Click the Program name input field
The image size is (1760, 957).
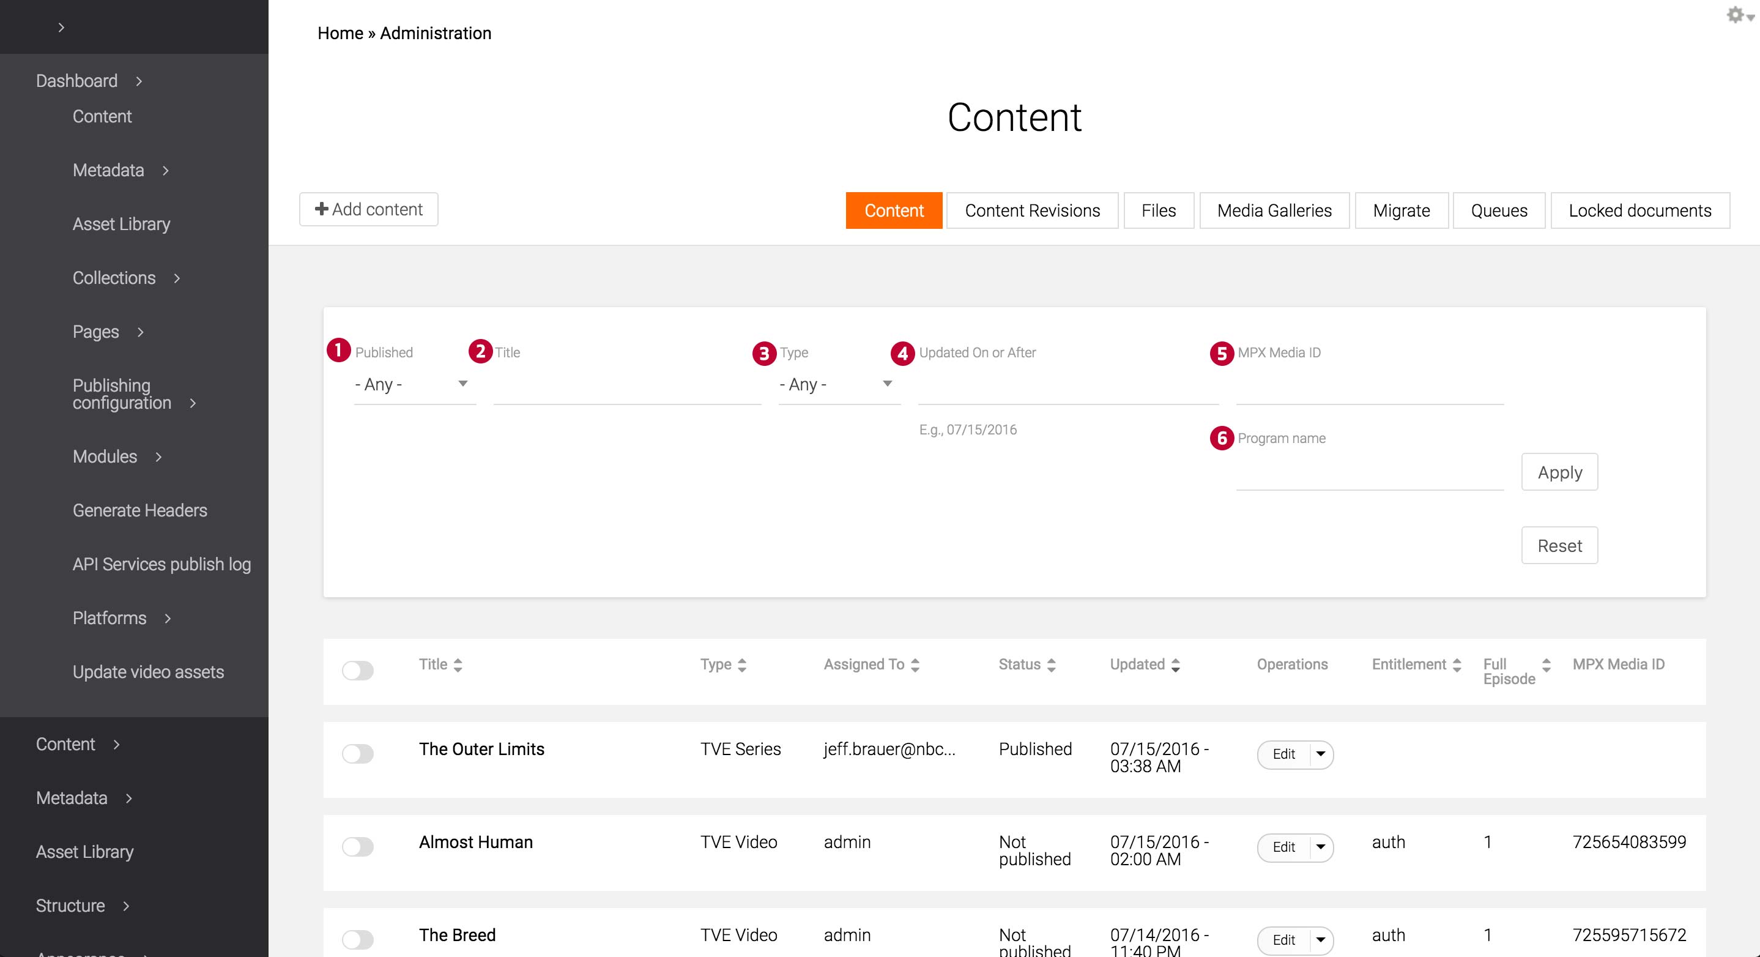coord(1369,474)
